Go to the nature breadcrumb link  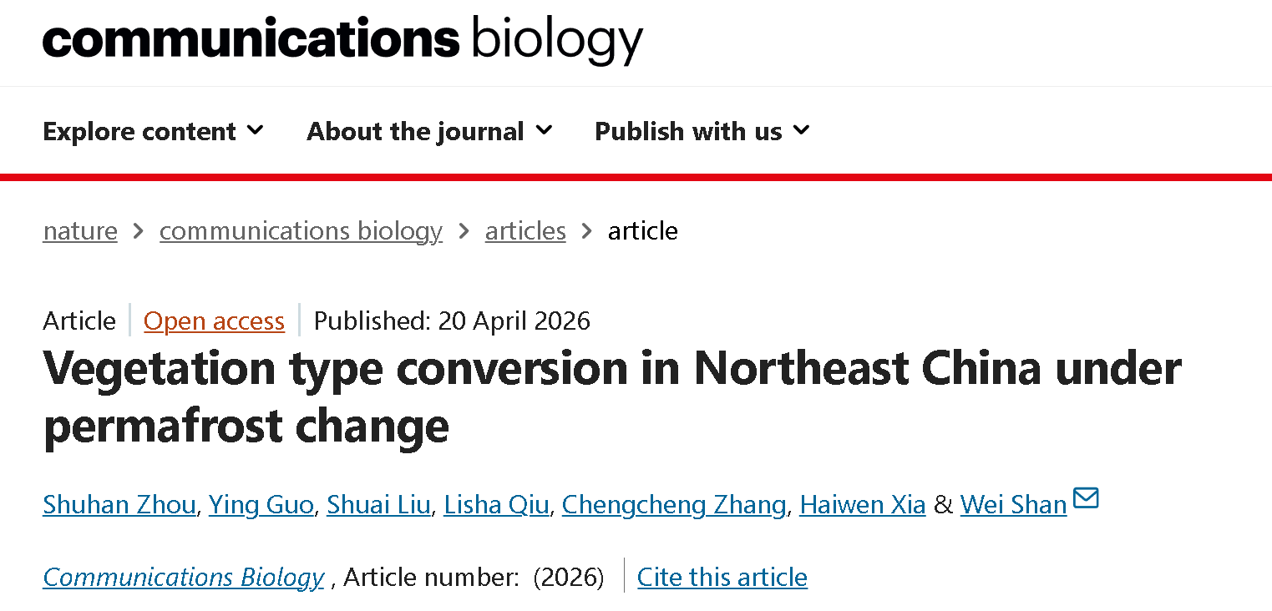[80, 230]
